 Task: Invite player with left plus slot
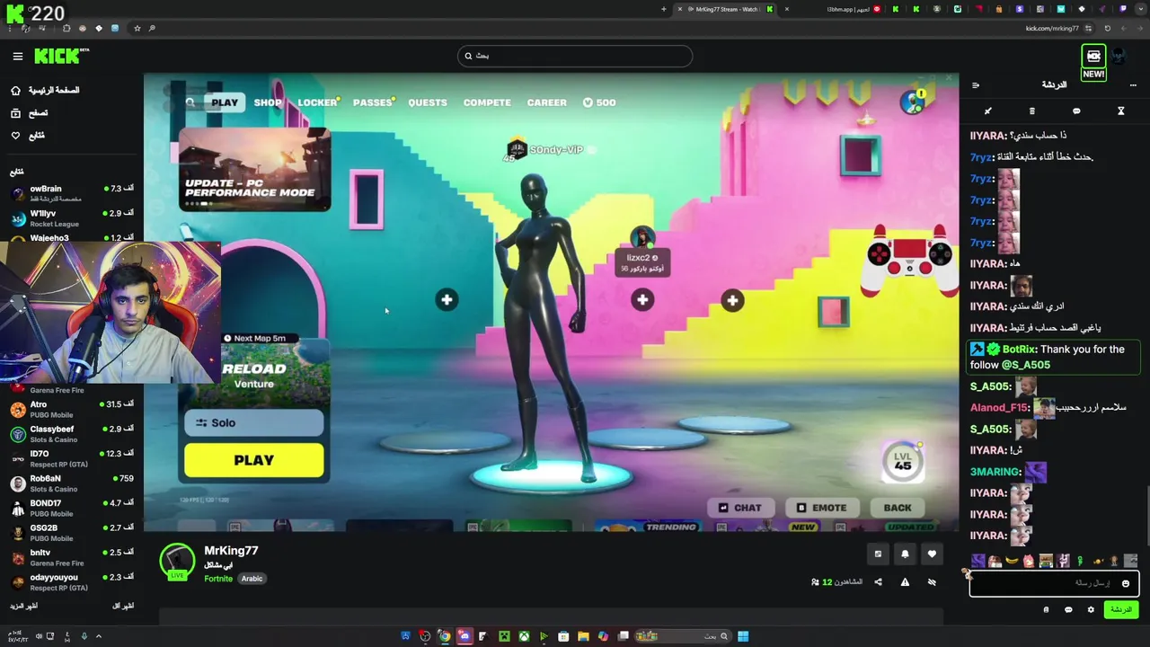click(x=447, y=300)
